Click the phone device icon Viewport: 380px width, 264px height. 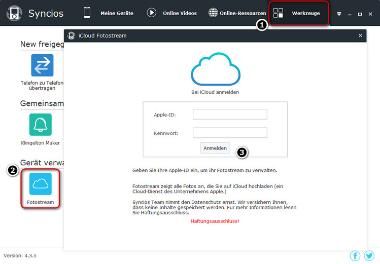pyautogui.click(x=87, y=13)
